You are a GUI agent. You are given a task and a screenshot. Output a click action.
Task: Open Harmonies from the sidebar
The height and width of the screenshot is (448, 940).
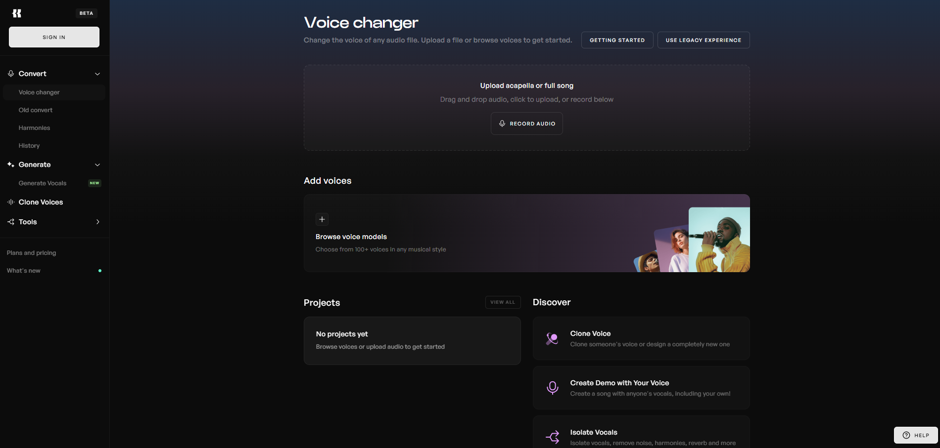34,128
